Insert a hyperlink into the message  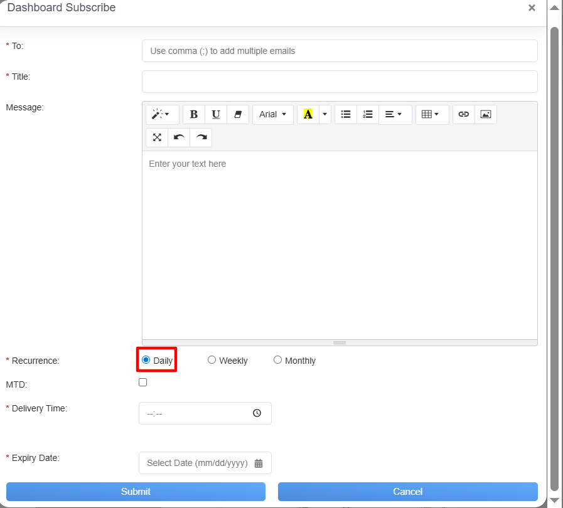[x=464, y=114]
